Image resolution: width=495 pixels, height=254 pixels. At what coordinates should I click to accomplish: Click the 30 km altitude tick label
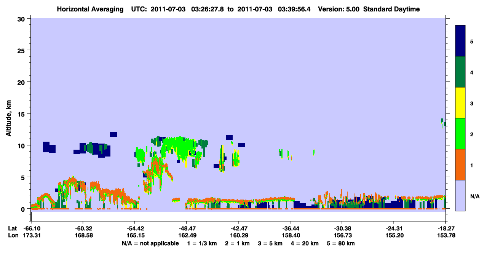click(22, 19)
